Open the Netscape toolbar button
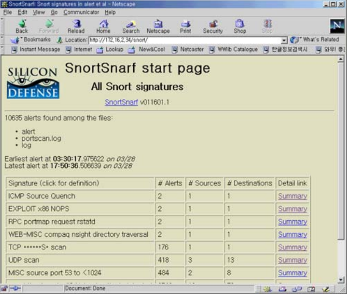Image resolution: width=347 pixels, height=294 pixels. click(x=158, y=26)
